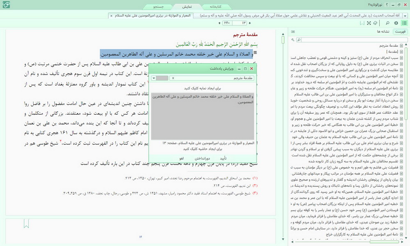Open the note color dropdown arrow in the dialog
The height and width of the screenshot is (246, 410).
(154, 78)
